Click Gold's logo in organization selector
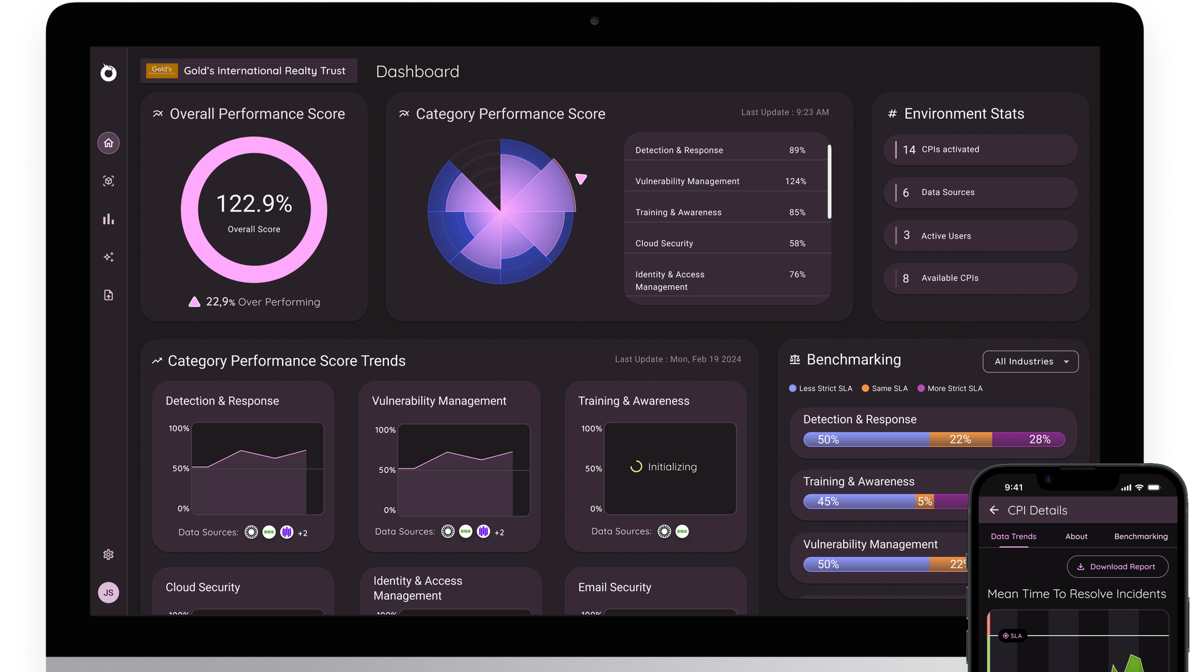 click(x=162, y=71)
